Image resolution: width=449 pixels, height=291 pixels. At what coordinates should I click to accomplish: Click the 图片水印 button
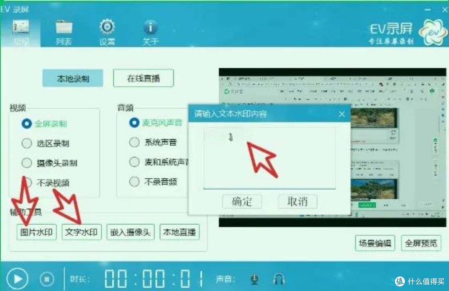(36, 232)
